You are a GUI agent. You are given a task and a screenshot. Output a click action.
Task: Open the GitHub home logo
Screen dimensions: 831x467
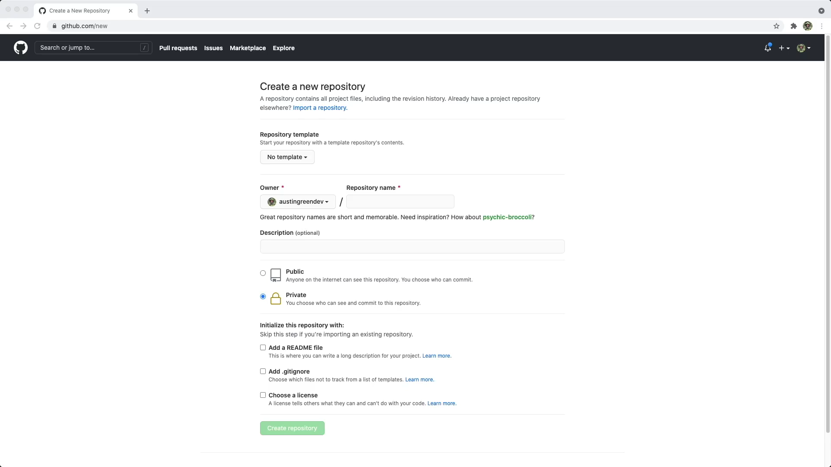pos(21,48)
